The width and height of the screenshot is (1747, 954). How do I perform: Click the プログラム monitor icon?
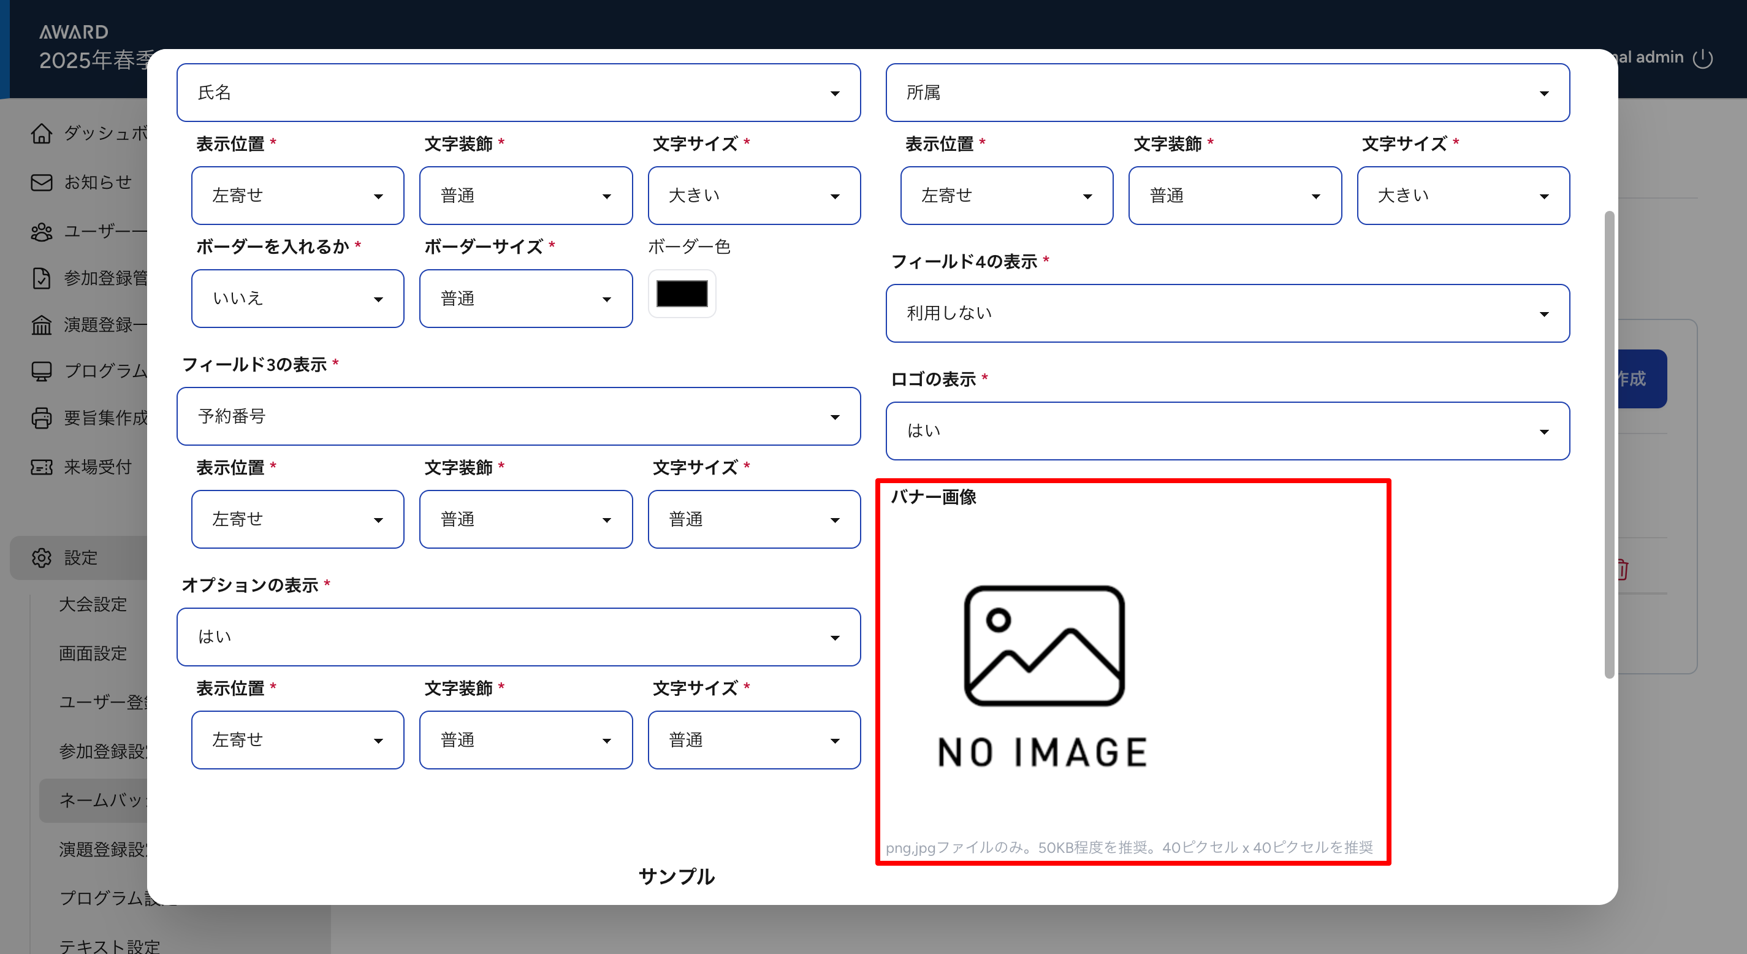[x=41, y=370]
